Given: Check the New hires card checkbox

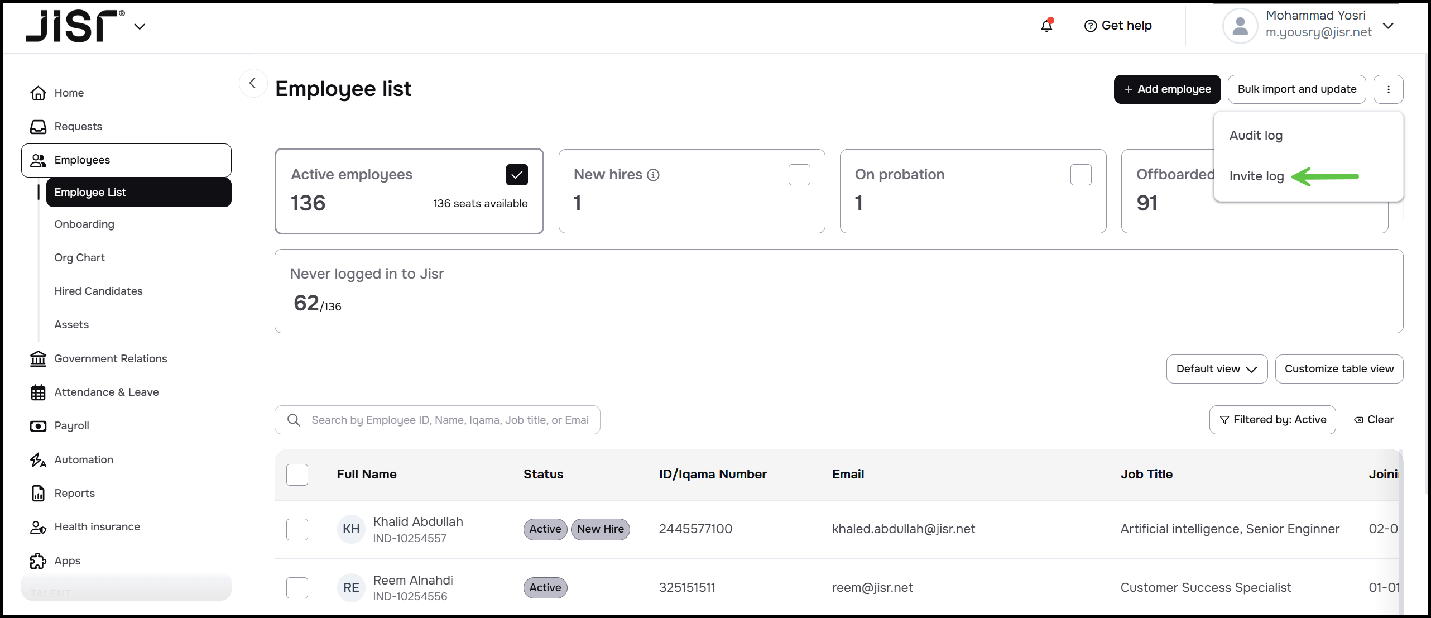Looking at the screenshot, I should click(799, 175).
